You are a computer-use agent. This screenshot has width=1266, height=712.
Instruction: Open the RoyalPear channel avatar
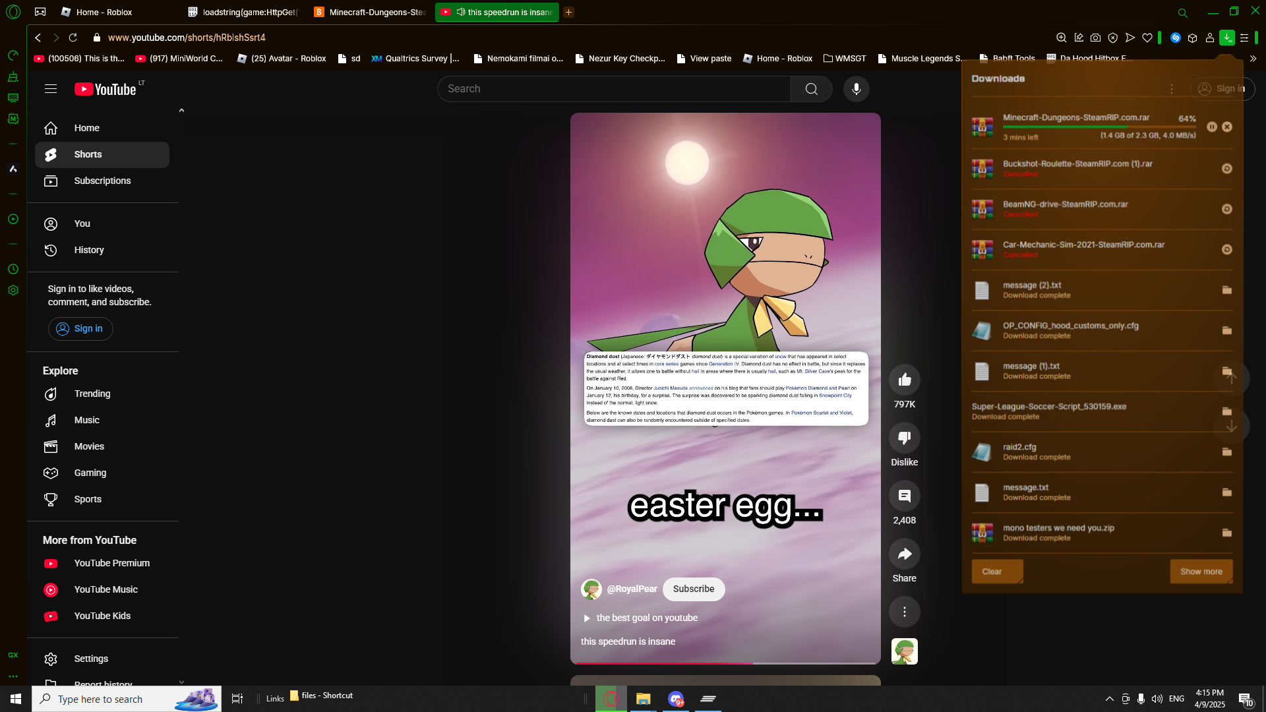(x=591, y=589)
